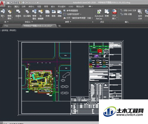Click the New drawing quick access icon

[8, 3]
